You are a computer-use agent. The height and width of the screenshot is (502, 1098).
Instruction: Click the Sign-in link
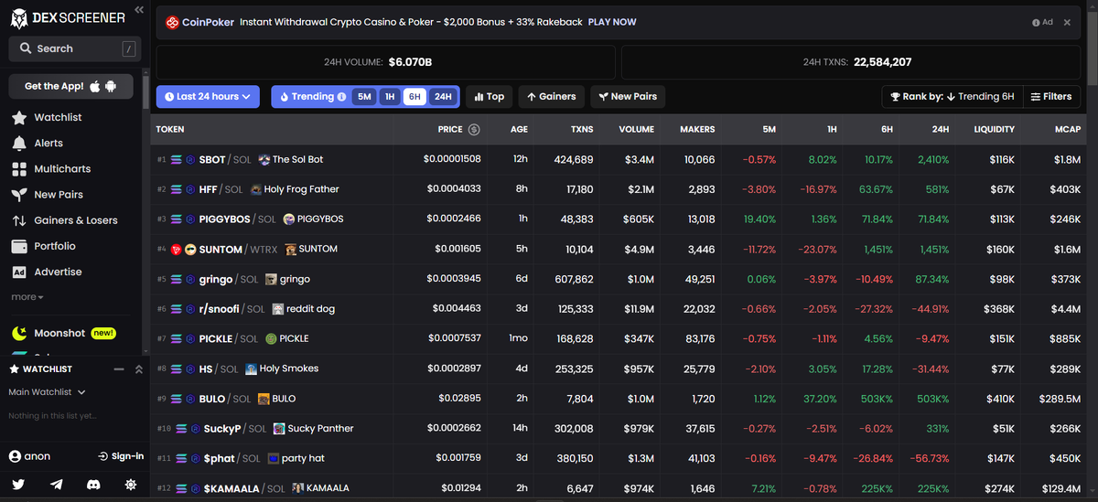[x=121, y=456]
